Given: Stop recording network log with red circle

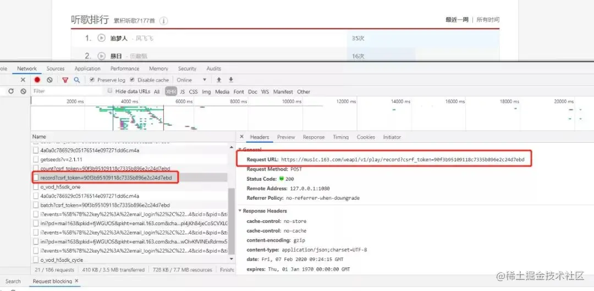Looking at the screenshot, I should pos(37,80).
